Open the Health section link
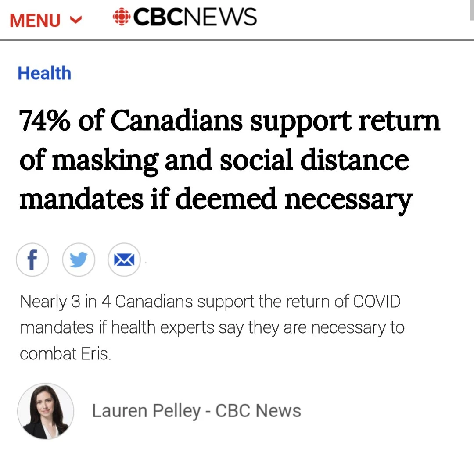This screenshot has height=459, width=474. [44, 73]
